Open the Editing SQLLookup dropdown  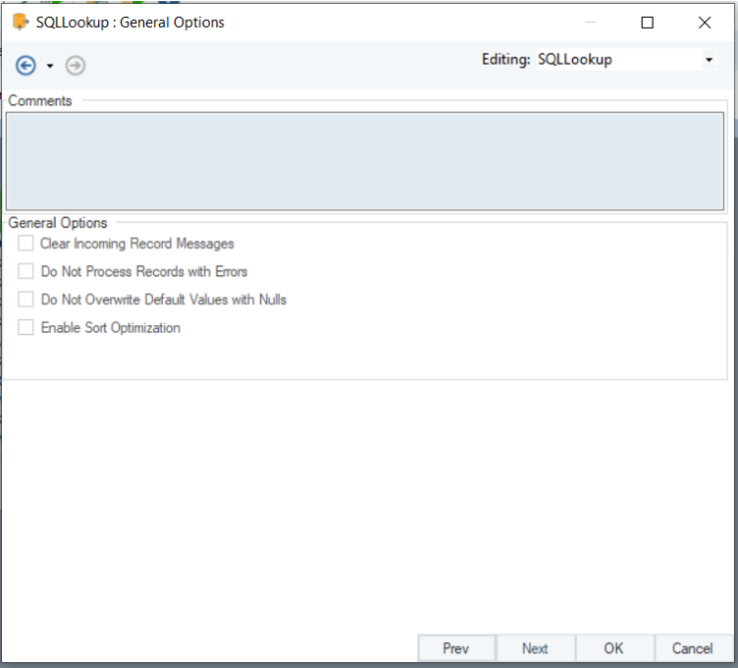[x=709, y=60]
